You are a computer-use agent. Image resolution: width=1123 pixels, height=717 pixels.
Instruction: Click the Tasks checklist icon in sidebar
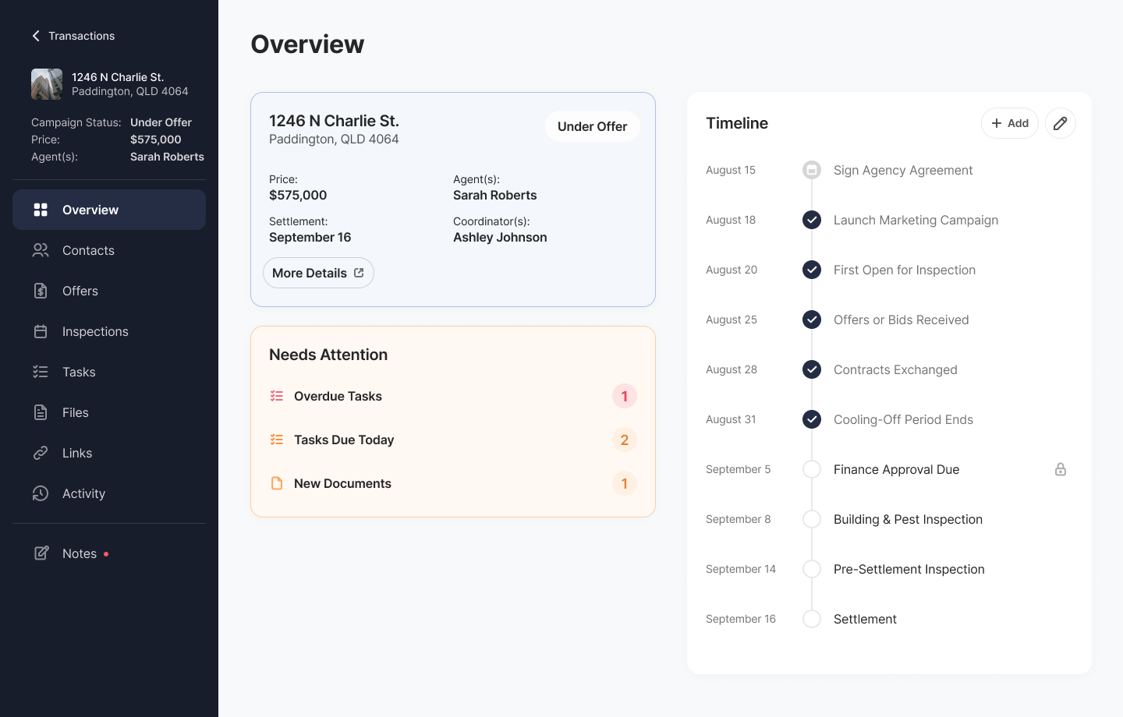pos(41,372)
